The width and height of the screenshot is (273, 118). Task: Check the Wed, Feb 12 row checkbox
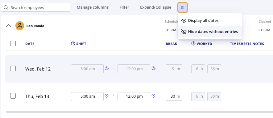[13, 68]
